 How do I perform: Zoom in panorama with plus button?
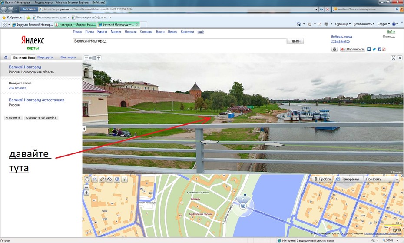click(99, 58)
